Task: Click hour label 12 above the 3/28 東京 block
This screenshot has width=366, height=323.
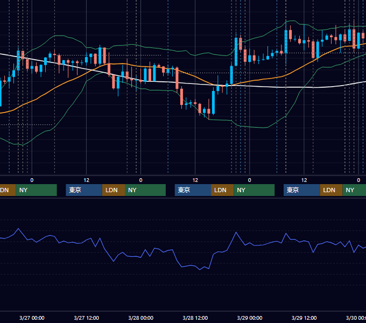Action: 195,180
